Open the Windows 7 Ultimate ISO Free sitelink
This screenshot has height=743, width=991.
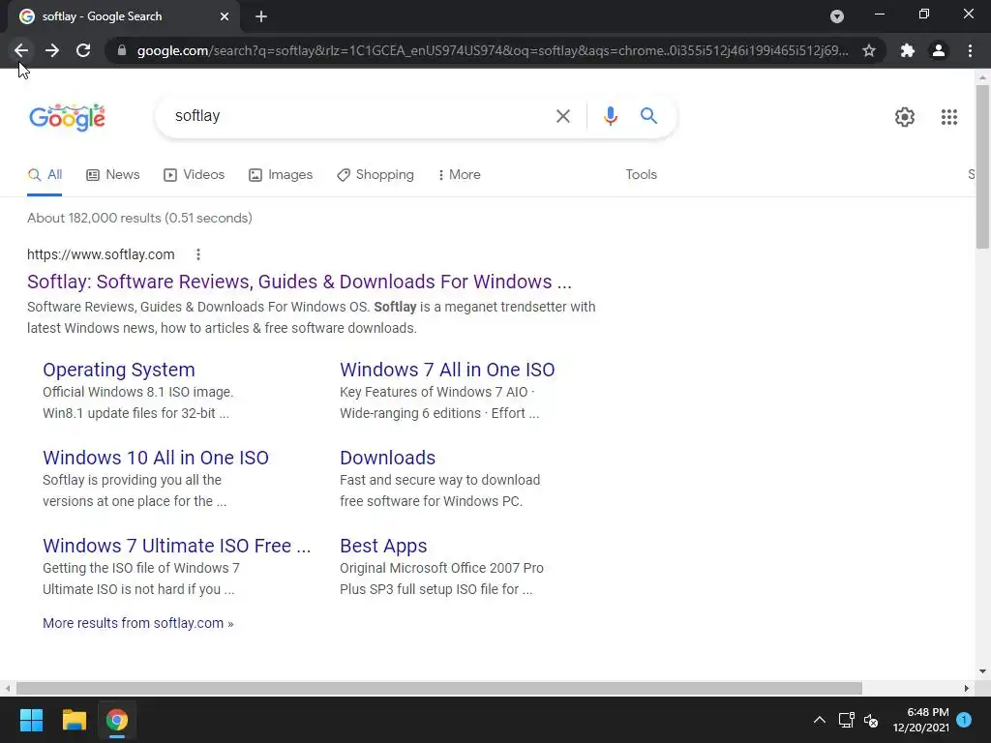click(x=176, y=546)
